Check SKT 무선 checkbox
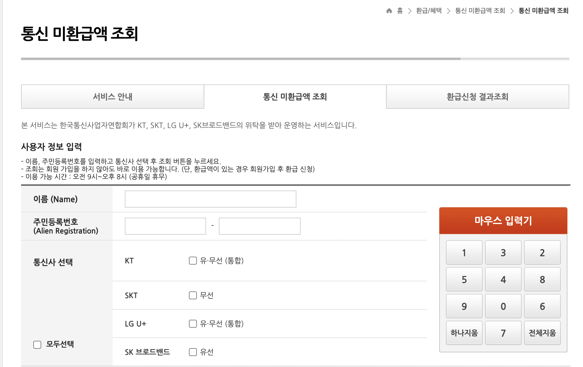This screenshot has height=367, width=583. click(x=193, y=295)
